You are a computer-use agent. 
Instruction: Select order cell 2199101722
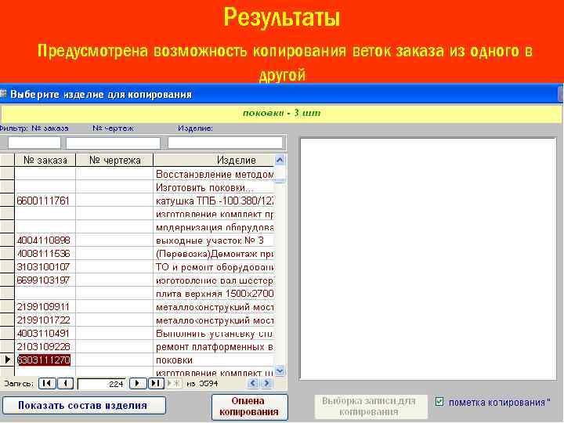pos(45,320)
